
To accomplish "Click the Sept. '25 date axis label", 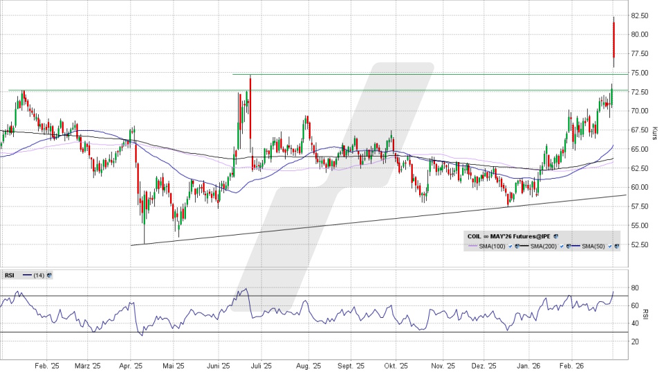I will pos(351,366).
